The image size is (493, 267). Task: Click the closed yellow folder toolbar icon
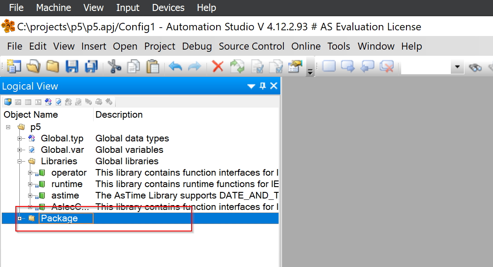click(52, 66)
